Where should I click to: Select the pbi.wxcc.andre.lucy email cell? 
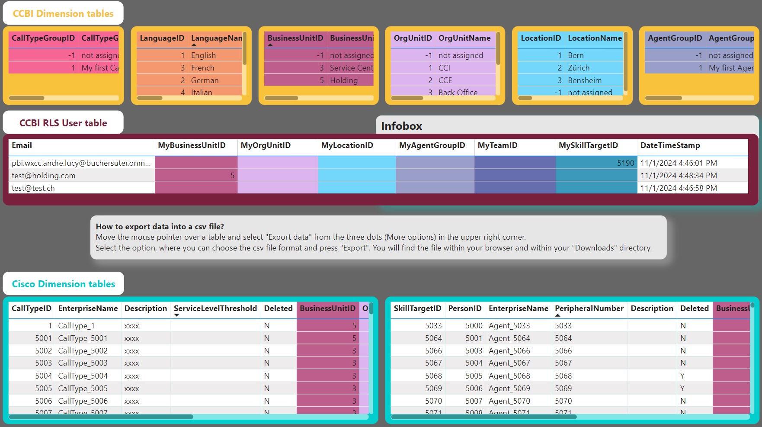82,163
